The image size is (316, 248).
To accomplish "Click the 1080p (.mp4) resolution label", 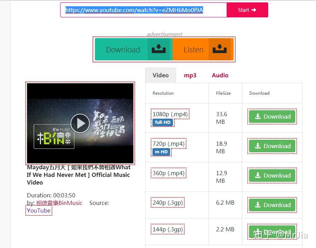I will [x=170, y=114].
